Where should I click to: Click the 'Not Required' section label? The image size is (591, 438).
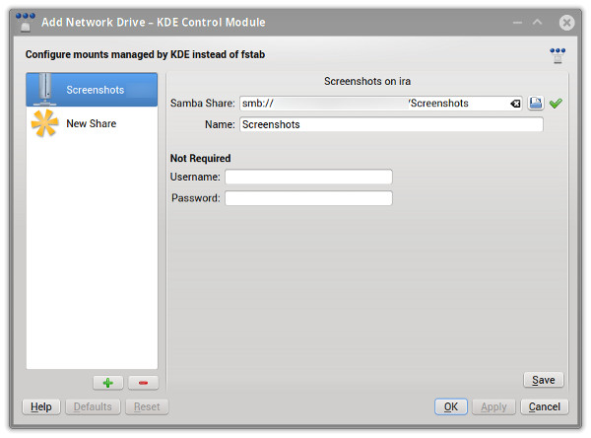coord(200,158)
